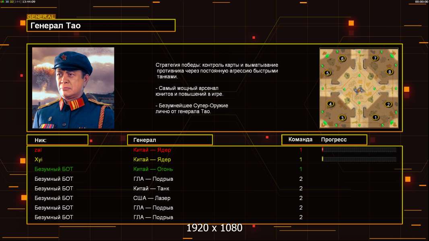This screenshot has height=241, width=429.
Task: Select start position 5 on the minimap
Action: coord(328,73)
